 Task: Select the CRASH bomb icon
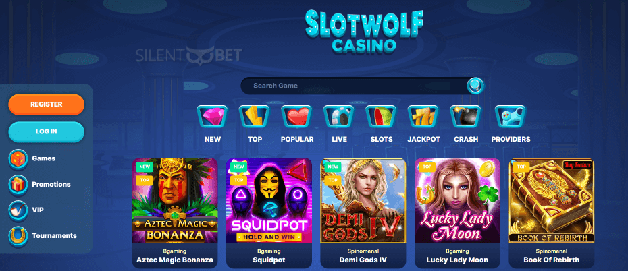tap(466, 117)
